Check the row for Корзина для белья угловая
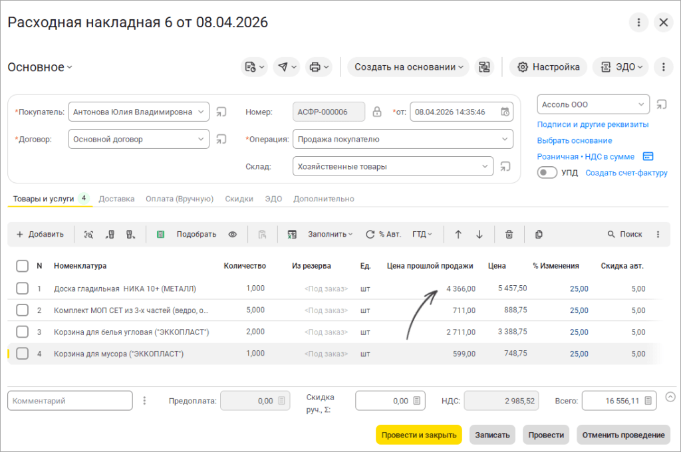This screenshot has height=452, width=681. [22, 332]
